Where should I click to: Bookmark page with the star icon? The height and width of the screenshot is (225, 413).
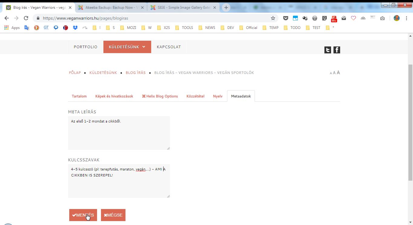pos(273,18)
